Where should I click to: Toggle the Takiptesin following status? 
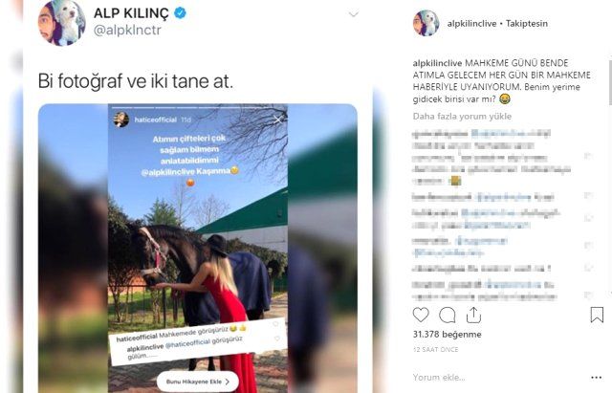[527, 23]
